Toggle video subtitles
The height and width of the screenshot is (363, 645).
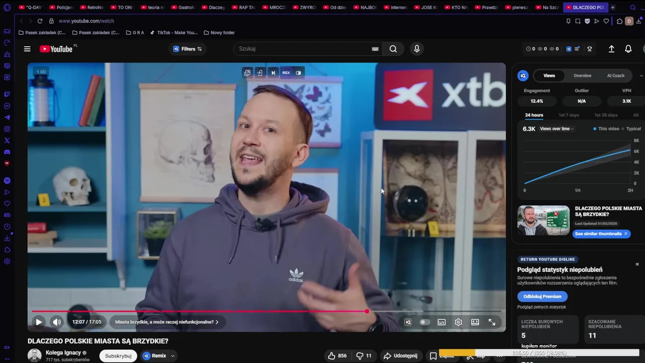coord(442,322)
